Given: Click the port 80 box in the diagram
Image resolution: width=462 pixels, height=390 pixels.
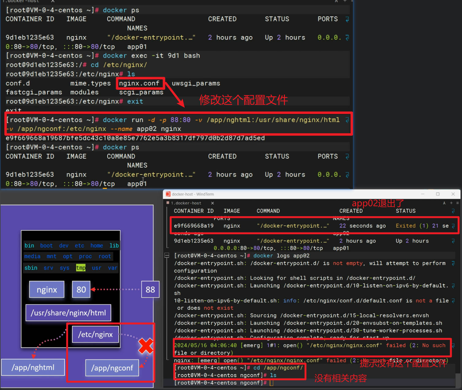Looking at the screenshot, I should point(81,289).
